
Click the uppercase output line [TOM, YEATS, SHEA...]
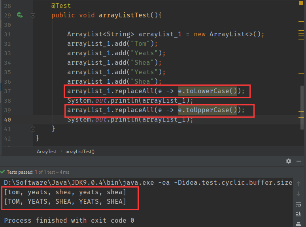tap(65, 201)
